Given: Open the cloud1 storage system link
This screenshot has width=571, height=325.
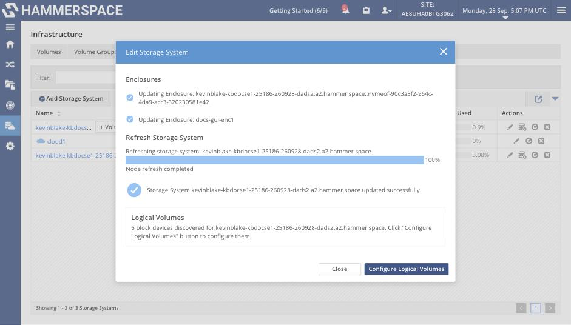Looking at the screenshot, I should point(56,141).
